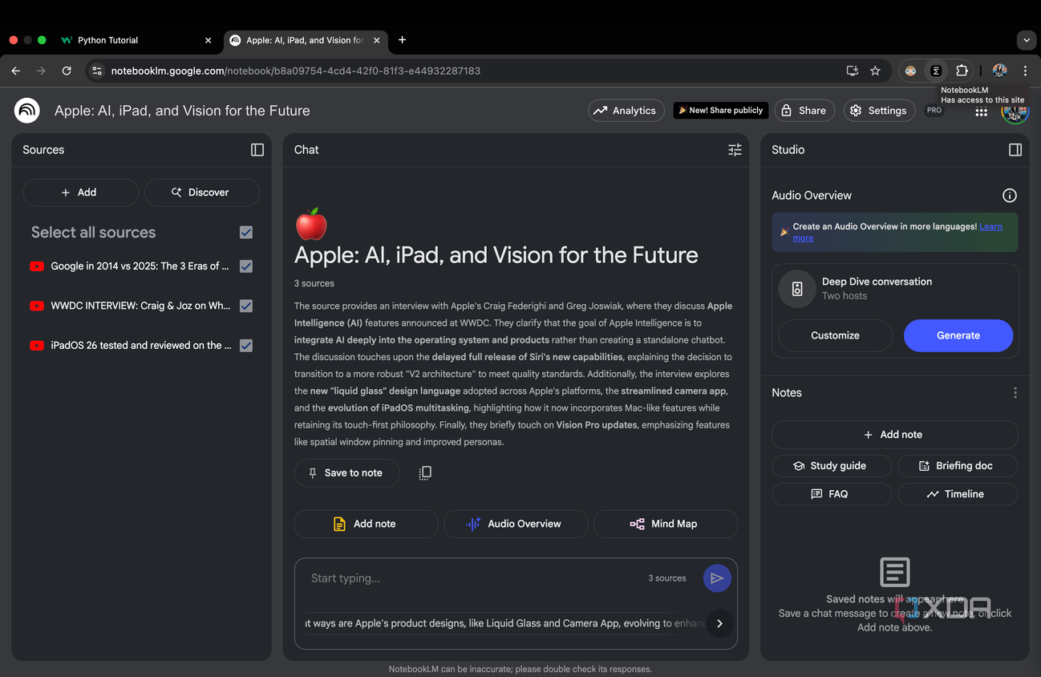Open the Notes three-dot menu
Image resolution: width=1041 pixels, height=677 pixels.
pyautogui.click(x=1015, y=393)
